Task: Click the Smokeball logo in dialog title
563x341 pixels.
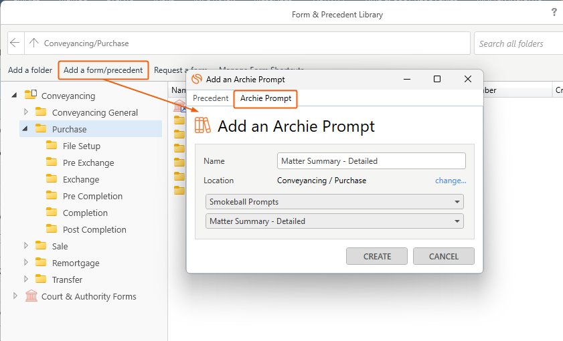Action: click(x=197, y=79)
